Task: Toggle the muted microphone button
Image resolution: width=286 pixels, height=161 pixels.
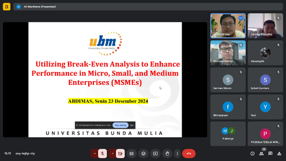Action: [102, 153]
